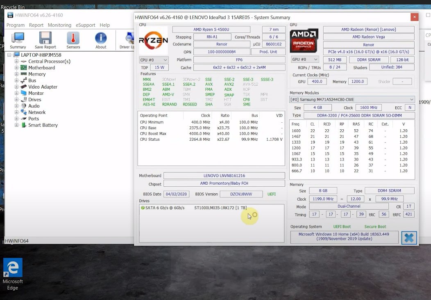Close the System Summary window

[x=415, y=17]
